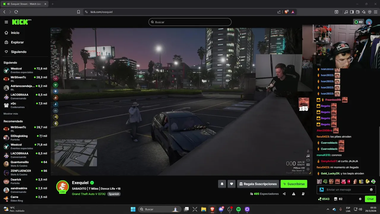Open the user profile avatar menu
This screenshot has width=380, height=214.
(369, 22)
